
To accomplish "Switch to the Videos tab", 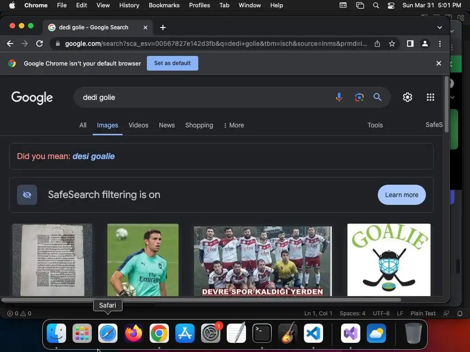I will point(139,125).
